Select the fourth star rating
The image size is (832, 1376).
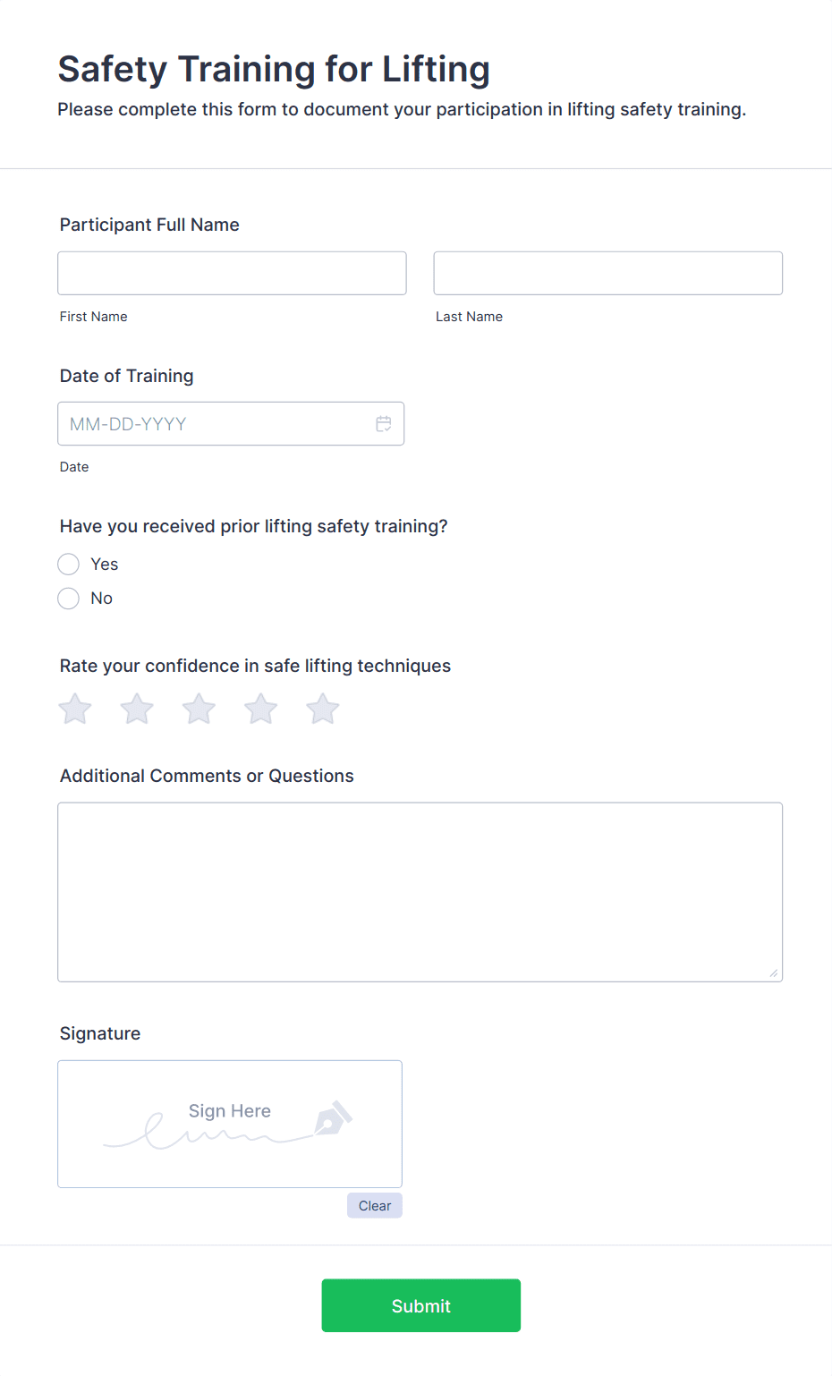tap(259, 708)
